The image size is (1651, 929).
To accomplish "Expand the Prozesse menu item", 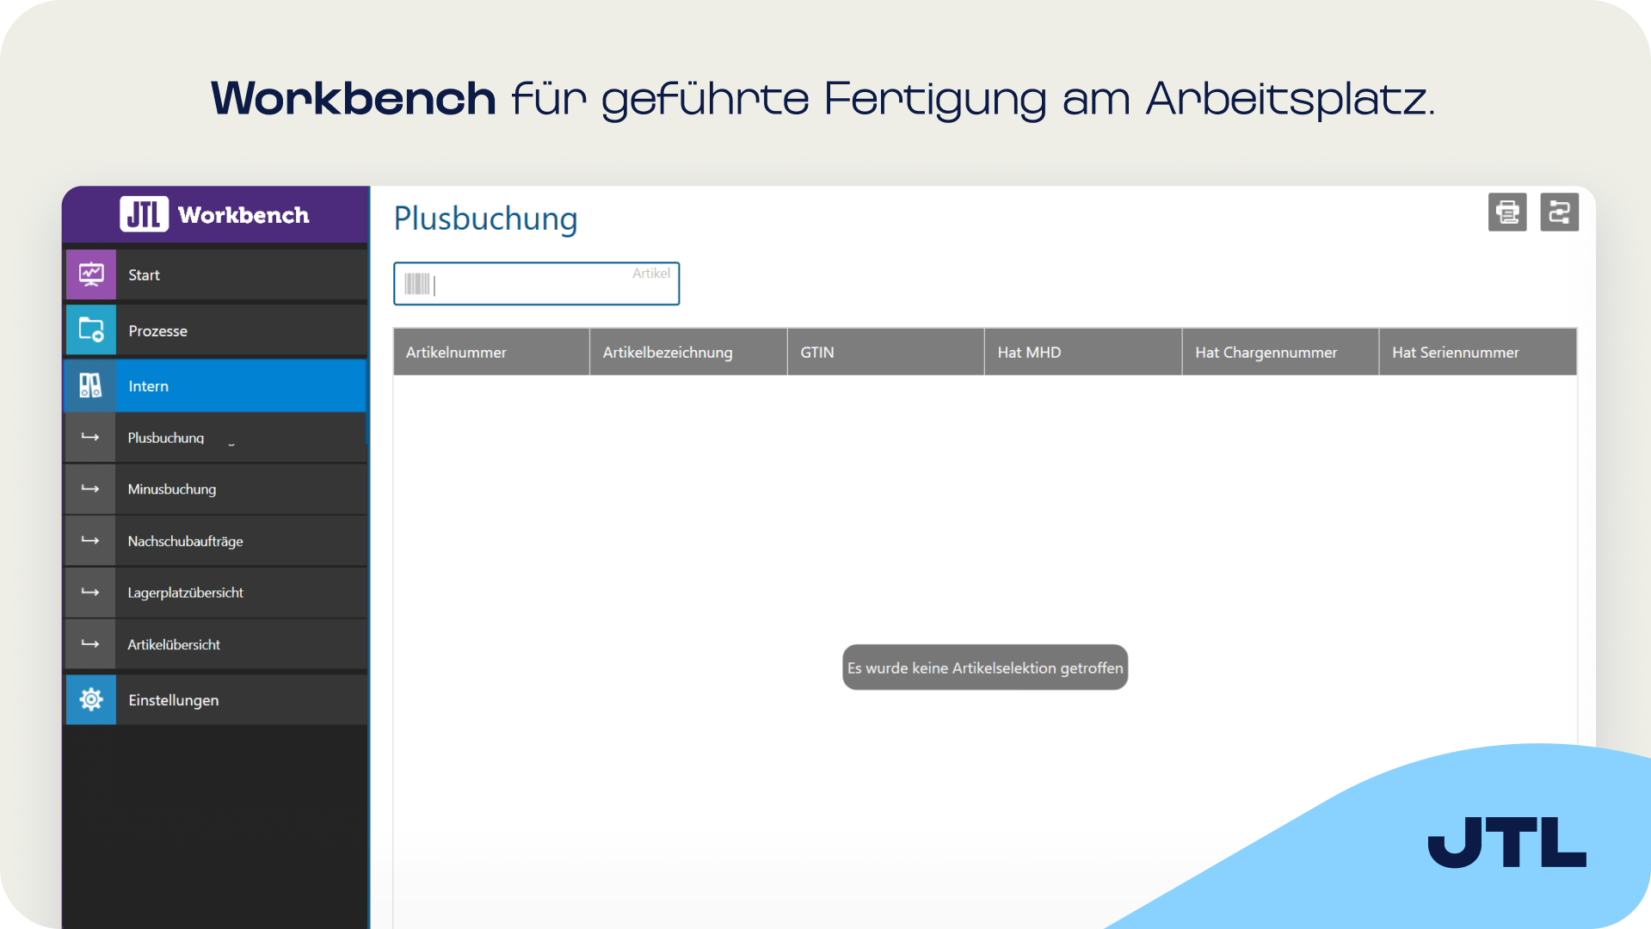I will (x=216, y=330).
